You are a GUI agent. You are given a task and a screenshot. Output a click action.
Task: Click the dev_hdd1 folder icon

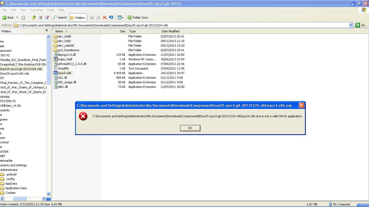[x=56, y=41]
